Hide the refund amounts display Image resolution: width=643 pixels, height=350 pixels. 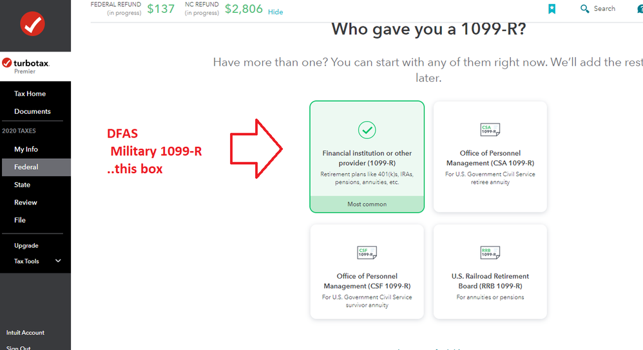pos(275,12)
